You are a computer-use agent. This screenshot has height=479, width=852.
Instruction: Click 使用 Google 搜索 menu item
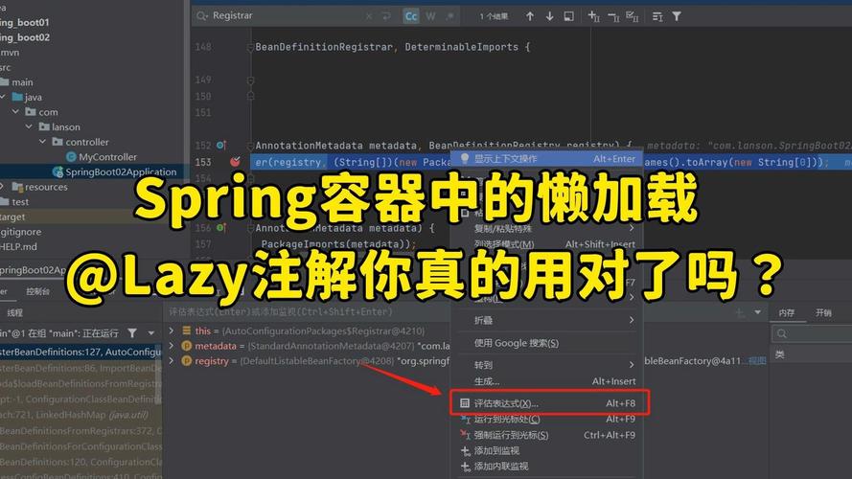tap(547, 343)
